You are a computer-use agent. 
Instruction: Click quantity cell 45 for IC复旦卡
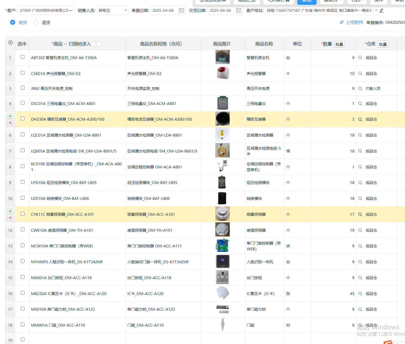pos(334,294)
